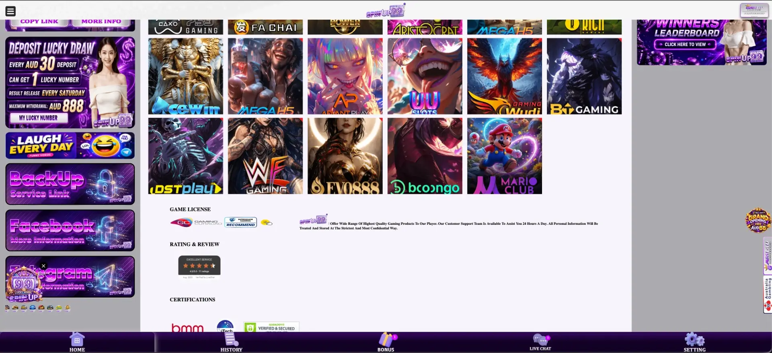Select the UU Slots provider tile

click(425, 76)
